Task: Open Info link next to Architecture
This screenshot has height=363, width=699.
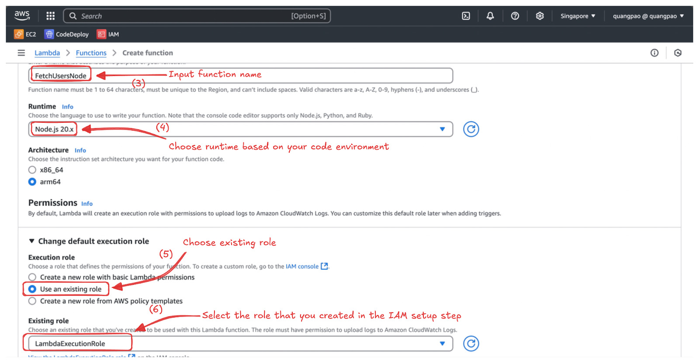Action: pyautogui.click(x=80, y=150)
